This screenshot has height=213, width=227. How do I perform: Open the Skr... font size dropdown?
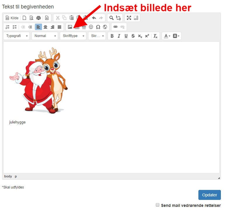[97, 36]
